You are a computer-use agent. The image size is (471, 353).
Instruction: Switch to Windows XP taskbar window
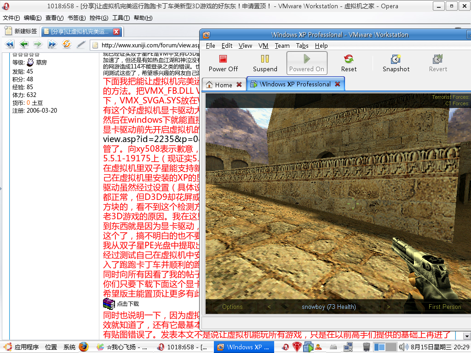244,347
